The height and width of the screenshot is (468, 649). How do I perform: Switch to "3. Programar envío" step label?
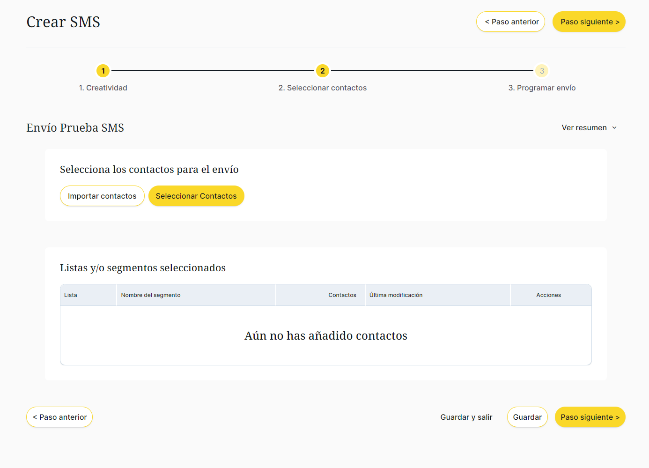(542, 88)
